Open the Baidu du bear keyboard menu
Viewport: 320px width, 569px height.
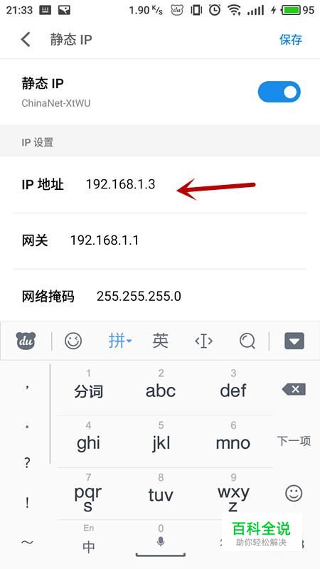[26, 341]
